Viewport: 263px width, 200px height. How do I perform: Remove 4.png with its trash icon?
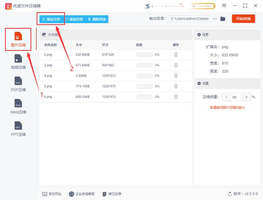[176, 76]
